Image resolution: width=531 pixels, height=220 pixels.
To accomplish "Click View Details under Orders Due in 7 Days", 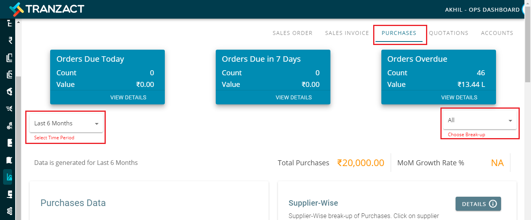I will [x=293, y=97].
